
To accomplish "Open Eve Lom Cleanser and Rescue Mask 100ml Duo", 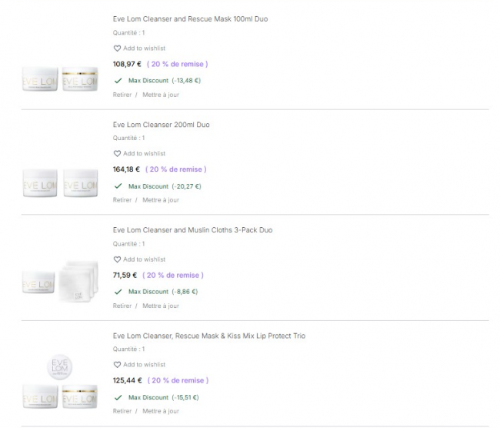I will [x=190, y=18].
